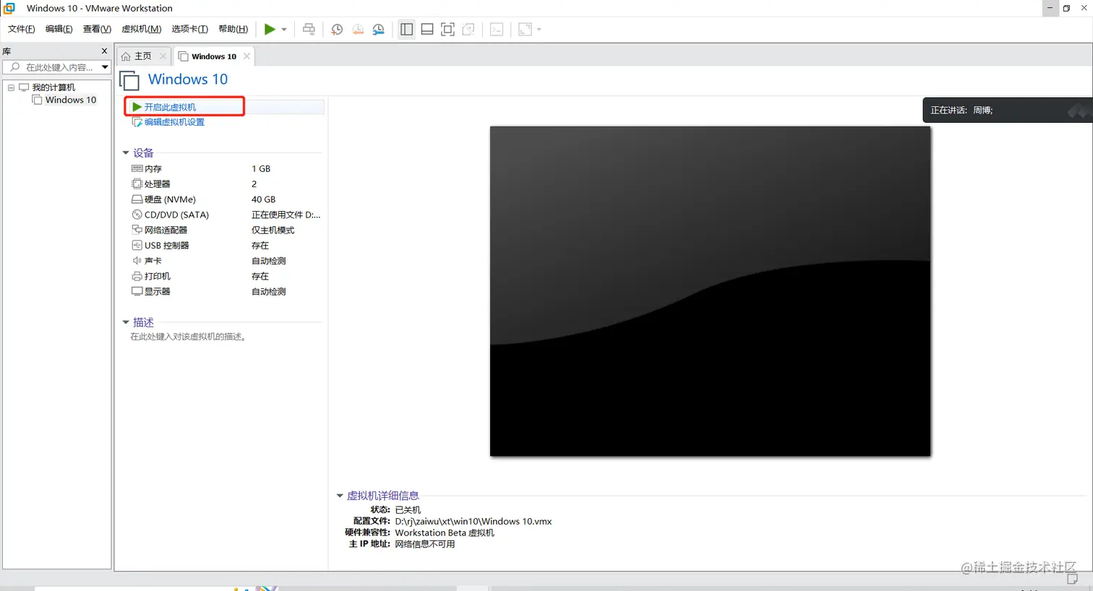Close the Windows 10 tab
This screenshot has height=591, width=1093.
point(247,56)
